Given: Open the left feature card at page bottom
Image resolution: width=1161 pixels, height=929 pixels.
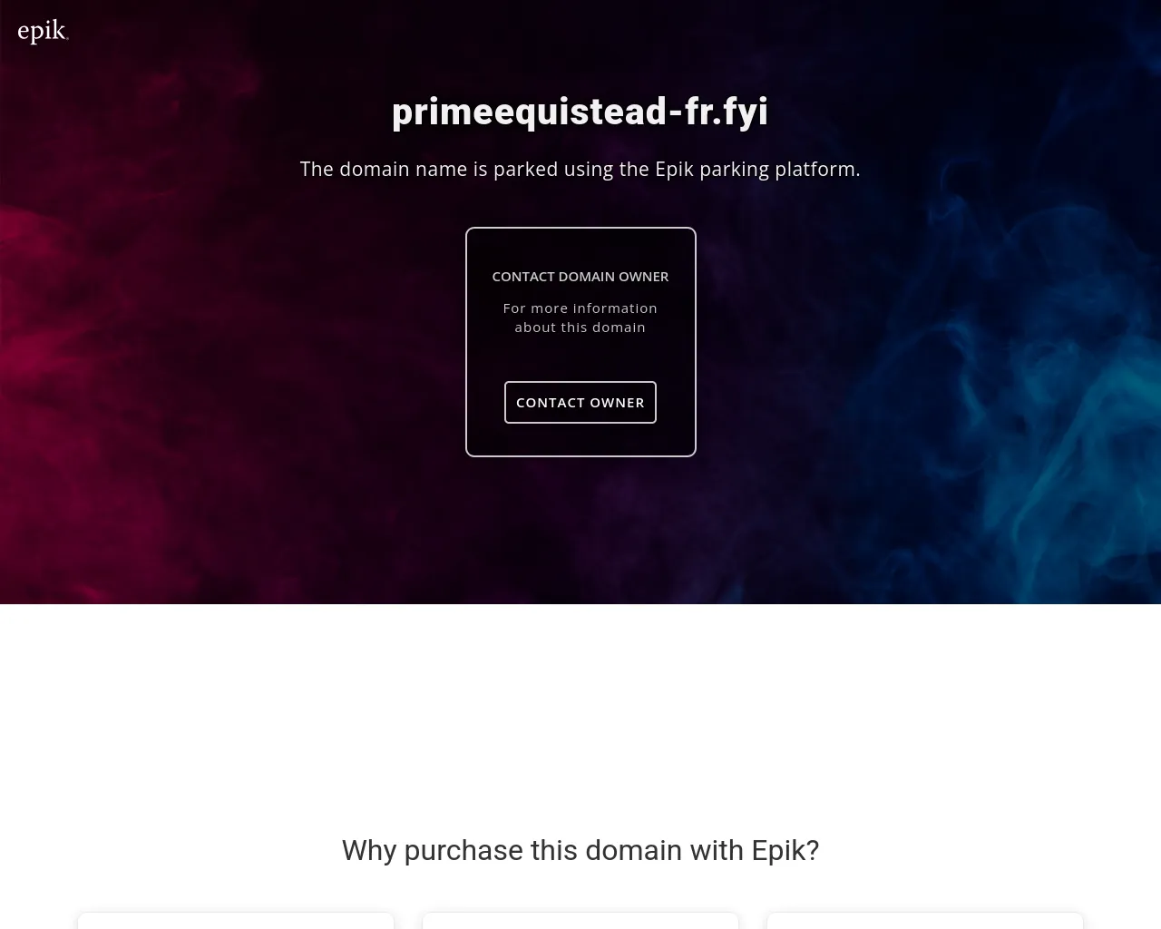Looking at the screenshot, I should click(236, 921).
